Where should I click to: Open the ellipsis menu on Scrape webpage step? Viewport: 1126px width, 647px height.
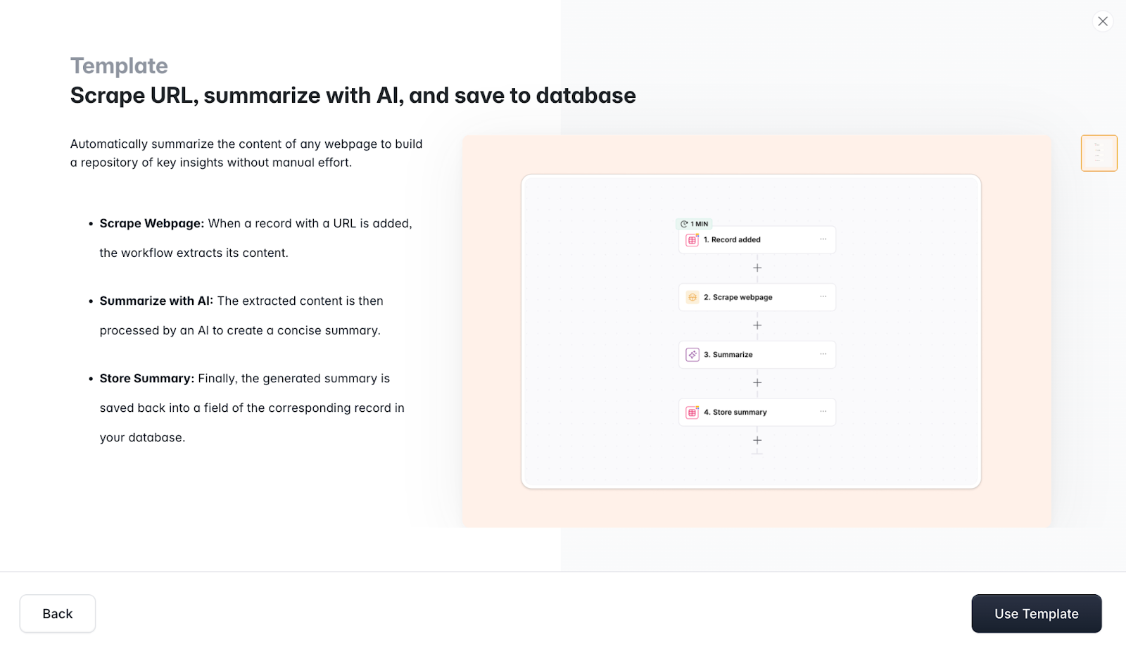(x=823, y=296)
